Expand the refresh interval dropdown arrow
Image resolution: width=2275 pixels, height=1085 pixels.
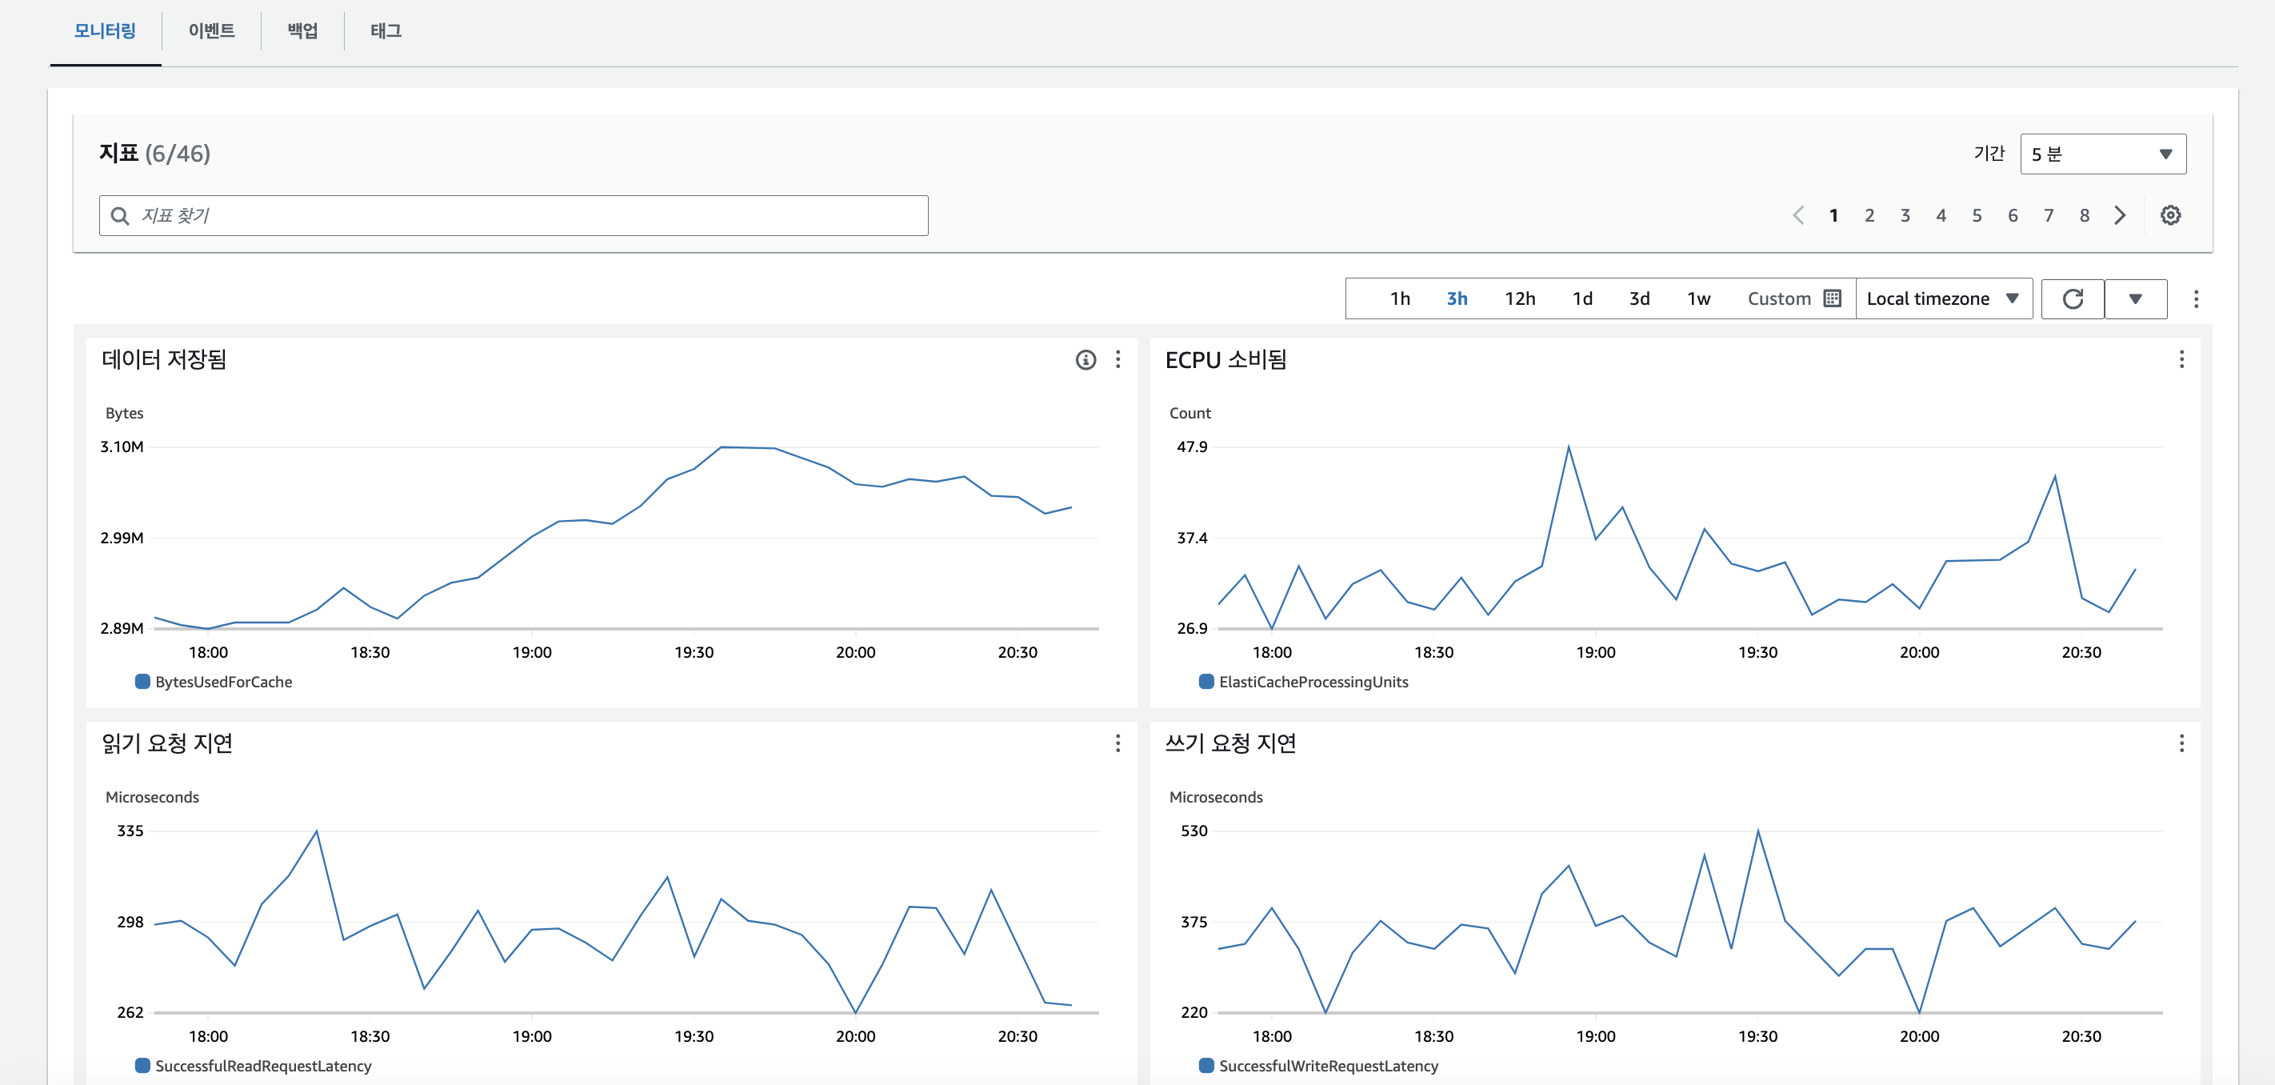[x=2134, y=298]
